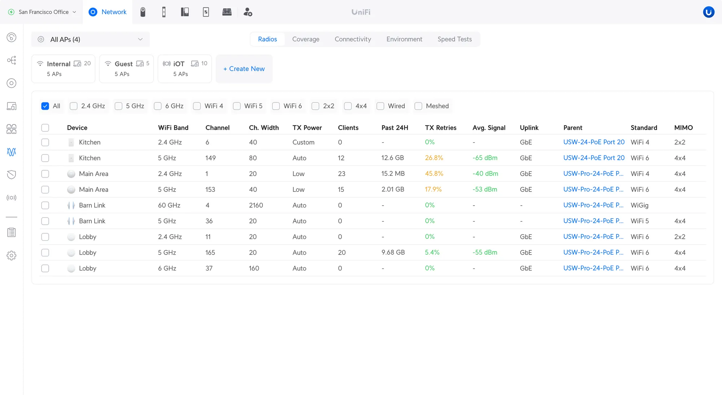
Task: Enable the 5 GHz filter checkbox
Action: point(118,106)
